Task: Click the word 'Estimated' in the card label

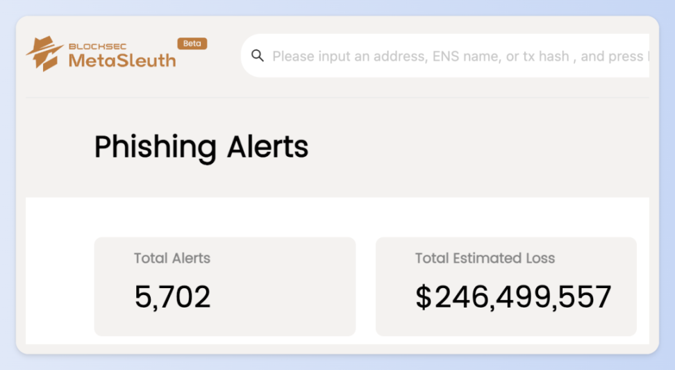Action: [x=485, y=258]
